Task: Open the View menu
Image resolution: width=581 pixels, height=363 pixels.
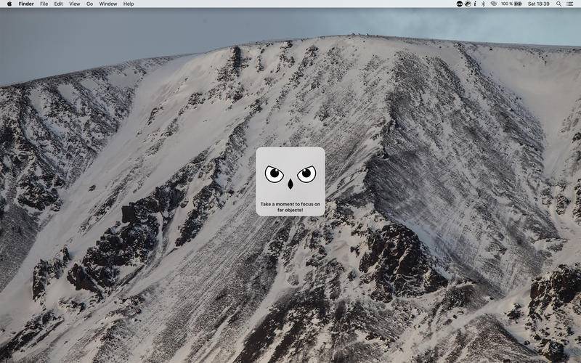Action: coord(74,4)
